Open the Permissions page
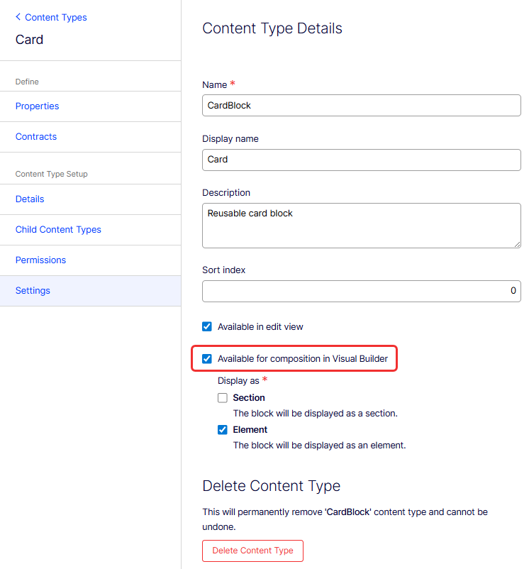The image size is (529, 569). pos(40,260)
